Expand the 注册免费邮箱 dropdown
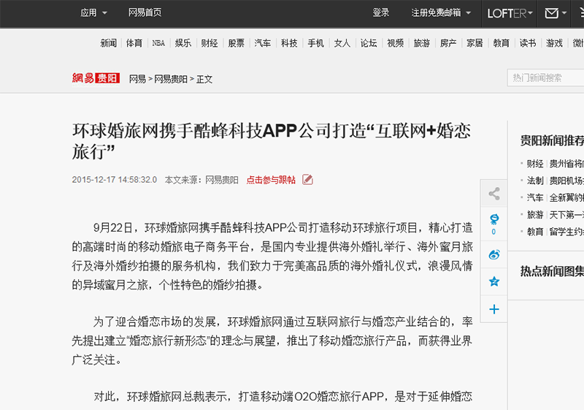The height and width of the screenshot is (410, 584). pyautogui.click(x=441, y=13)
